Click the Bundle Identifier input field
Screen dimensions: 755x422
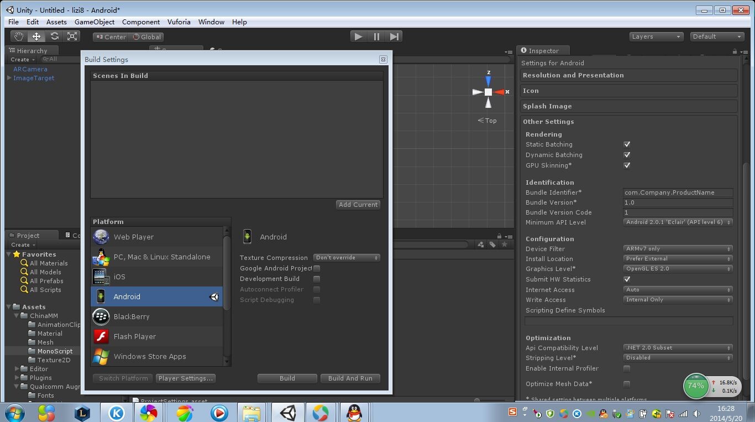678,192
